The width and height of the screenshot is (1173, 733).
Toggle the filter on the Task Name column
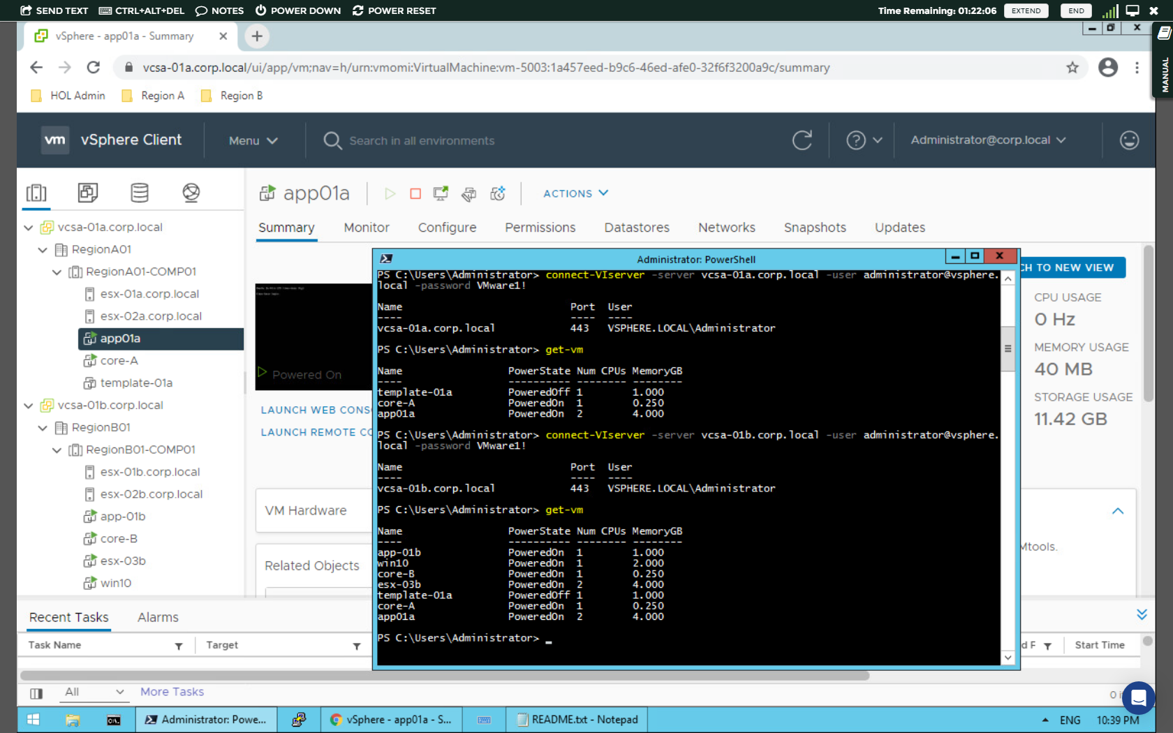click(x=179, y=645)
